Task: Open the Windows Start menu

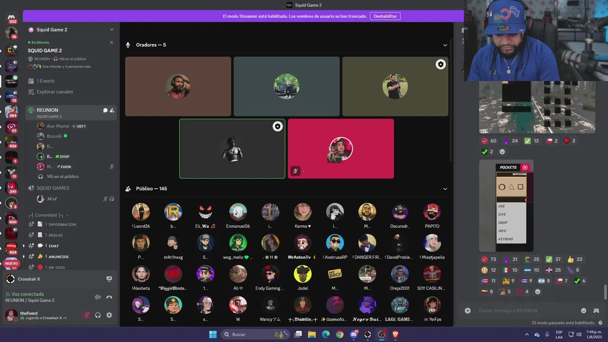Action: click(x=213, y=334)
